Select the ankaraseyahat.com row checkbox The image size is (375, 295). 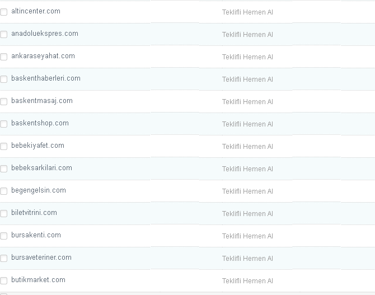click(x=4, y=57)
